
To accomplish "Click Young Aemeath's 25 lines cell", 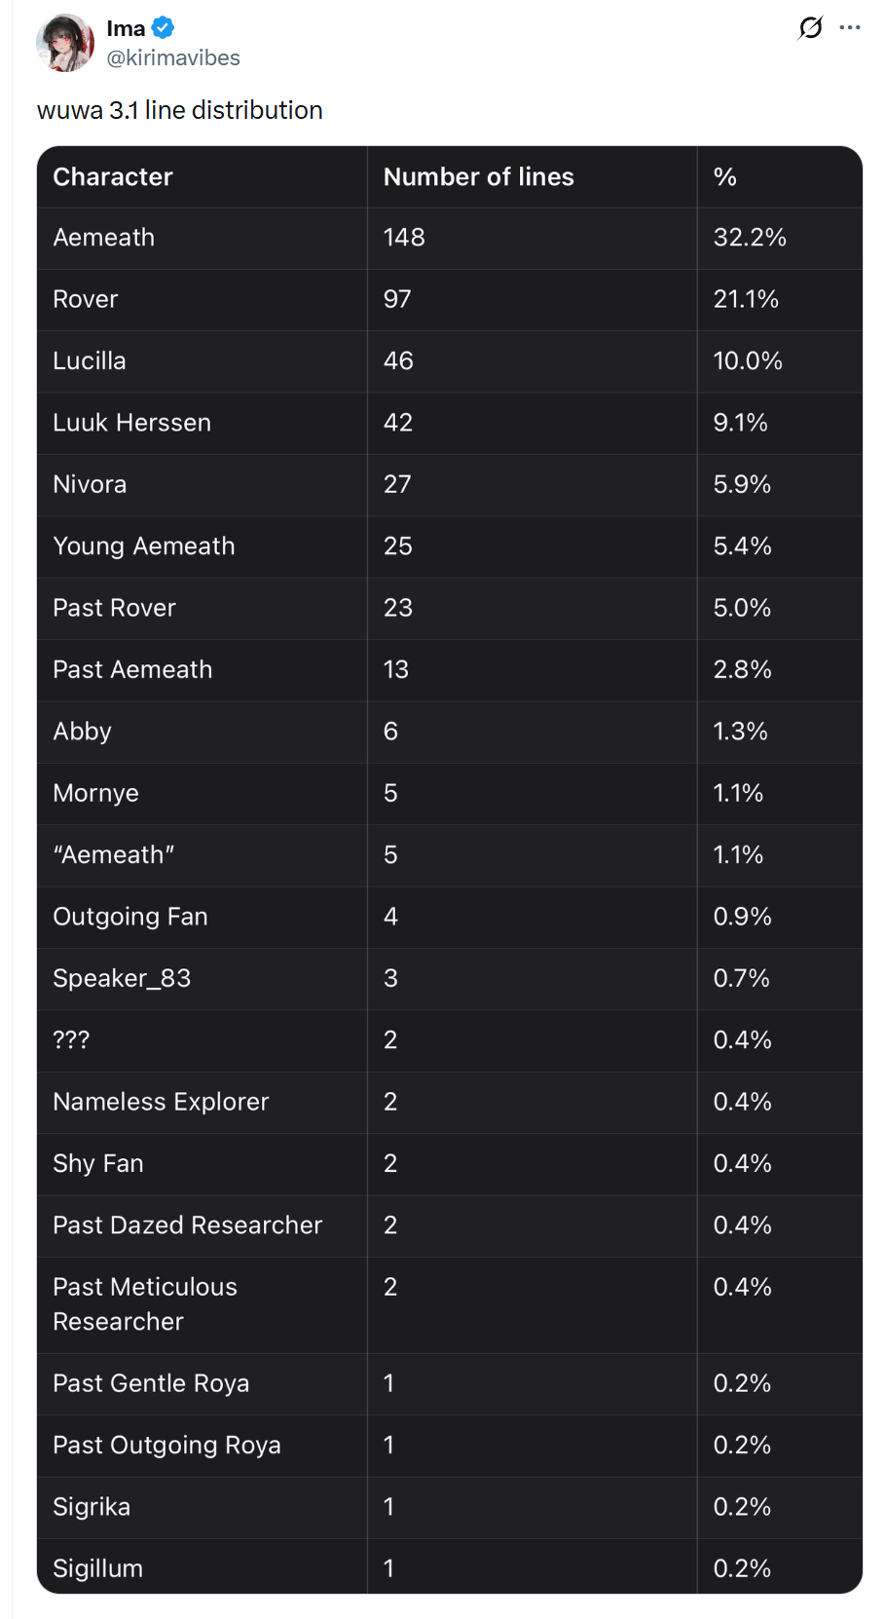I will coord(397,546).
